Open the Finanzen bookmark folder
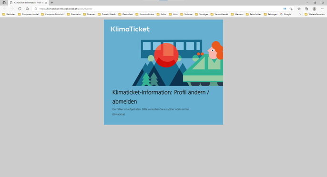 pyautogui.click(x=89, y=14)
